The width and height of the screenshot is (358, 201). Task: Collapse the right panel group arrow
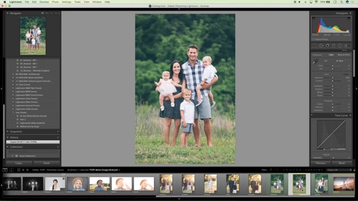(356, 89)
